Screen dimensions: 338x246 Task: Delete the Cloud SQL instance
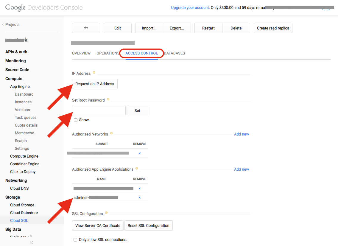236,28
